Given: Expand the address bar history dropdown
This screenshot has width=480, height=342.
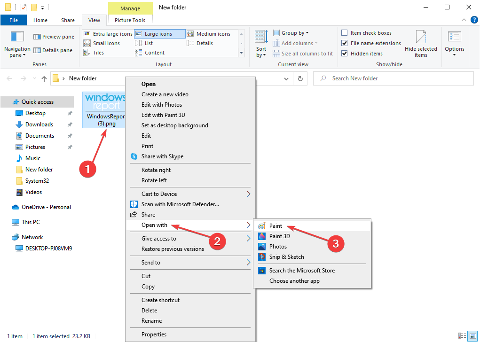Looking at the screenshot, I should coord(286,78).
